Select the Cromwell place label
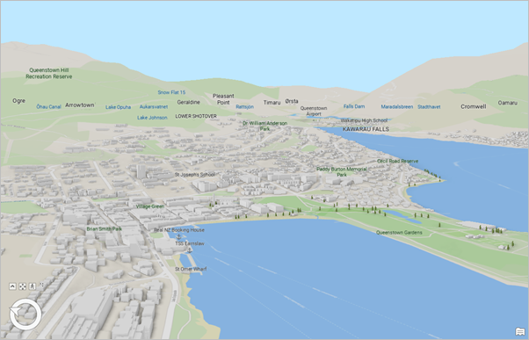 pos(474,106)
